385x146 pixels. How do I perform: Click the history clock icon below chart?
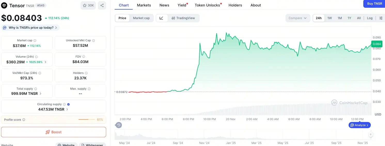point(119,125)
